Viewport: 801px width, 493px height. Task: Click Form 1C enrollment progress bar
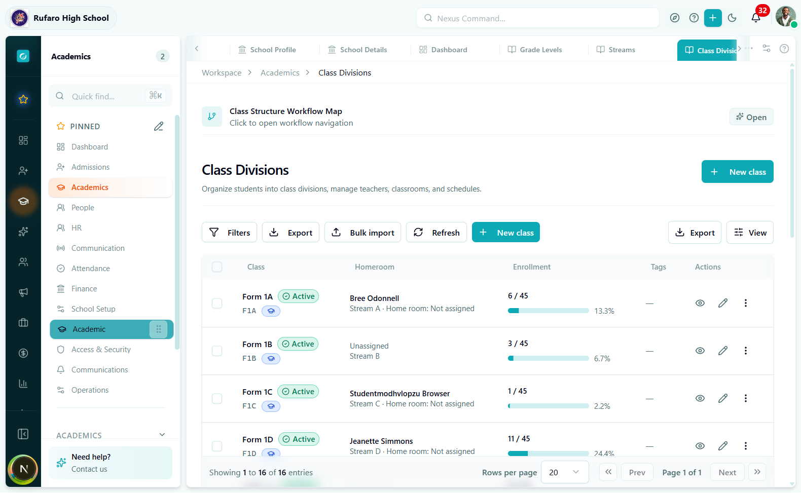pos(548,406)
